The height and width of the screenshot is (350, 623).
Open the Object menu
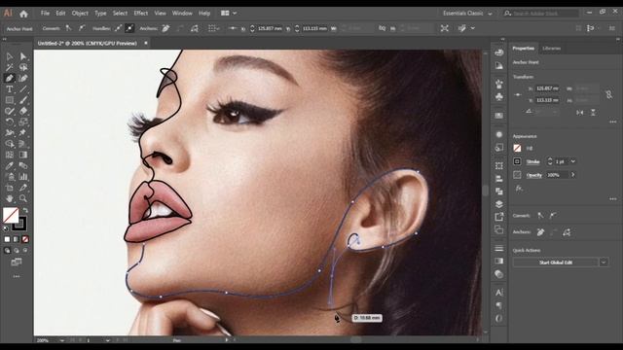tap(80, 13)
